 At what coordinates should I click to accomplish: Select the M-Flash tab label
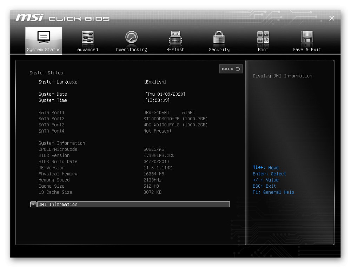point(175,50)
